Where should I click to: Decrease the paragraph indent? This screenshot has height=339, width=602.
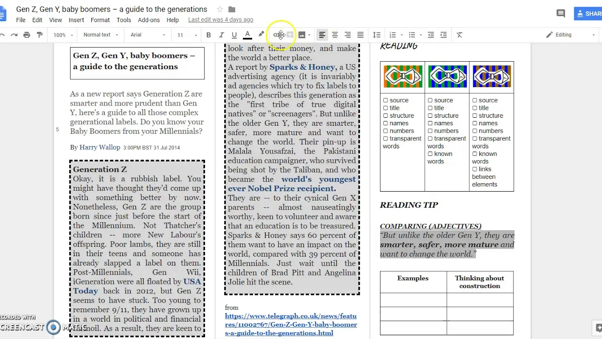pyautogui.click(x=431, y=35)
